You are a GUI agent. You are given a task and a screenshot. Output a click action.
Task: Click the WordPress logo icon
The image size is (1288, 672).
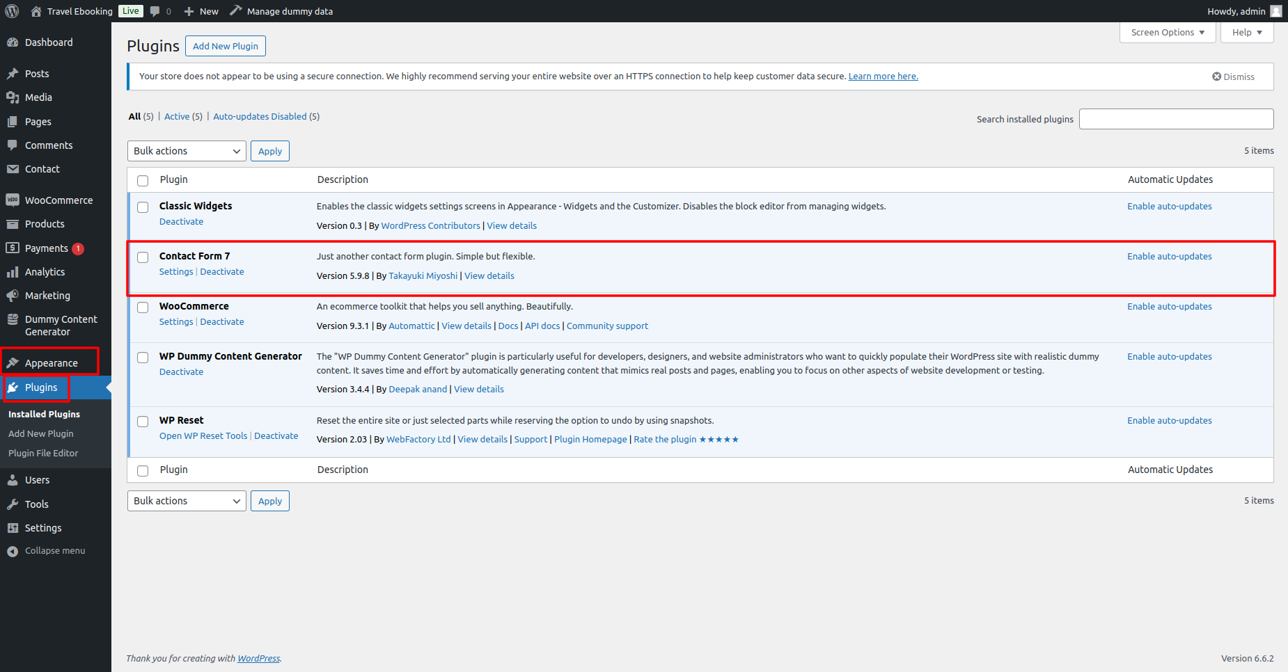pyautogui.click(x=12, y=11)
